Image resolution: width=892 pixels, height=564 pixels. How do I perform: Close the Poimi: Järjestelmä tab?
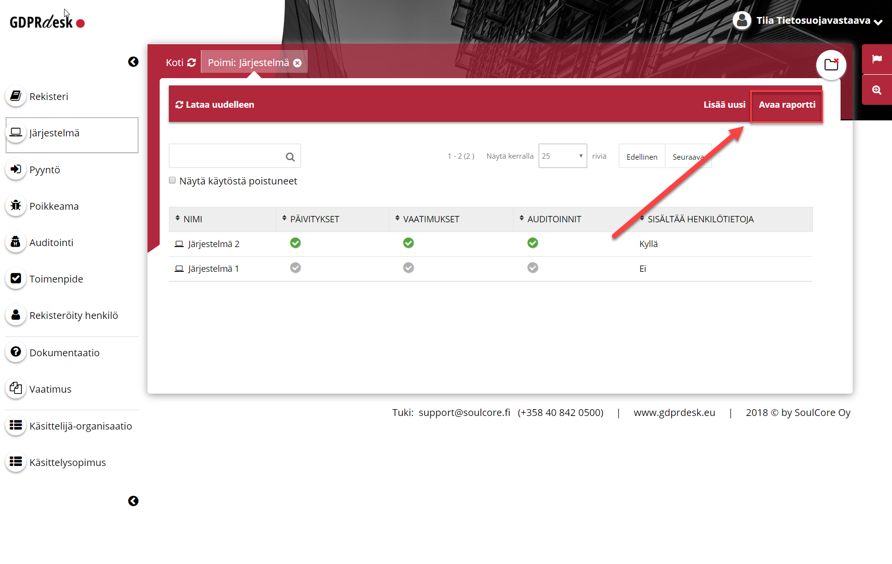(297, 63)
